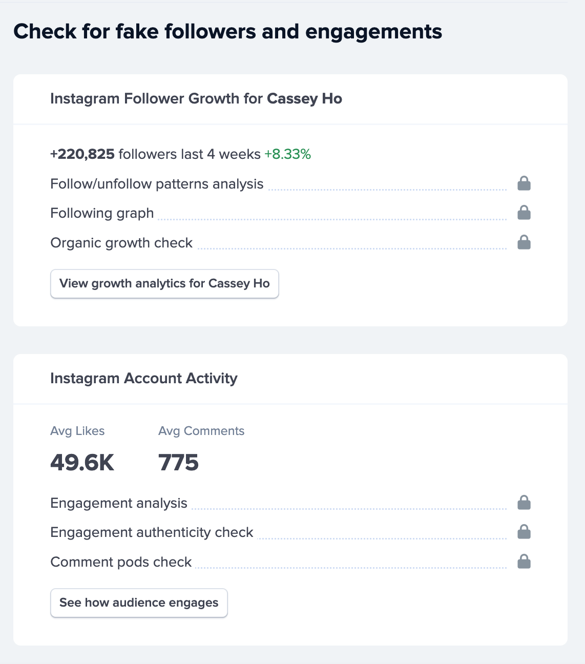
Task: Click the lock icon next to Follow/unfollow patterns analysis
Action: click(x=524, y=183)
